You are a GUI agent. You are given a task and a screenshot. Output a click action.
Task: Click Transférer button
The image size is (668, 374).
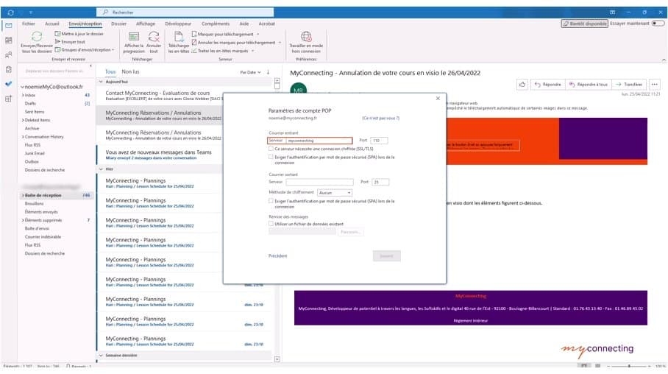pos(629,85)
